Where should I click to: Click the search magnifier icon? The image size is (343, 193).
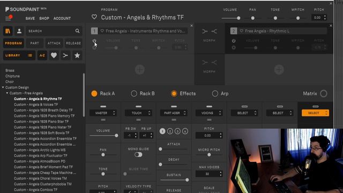77,31
